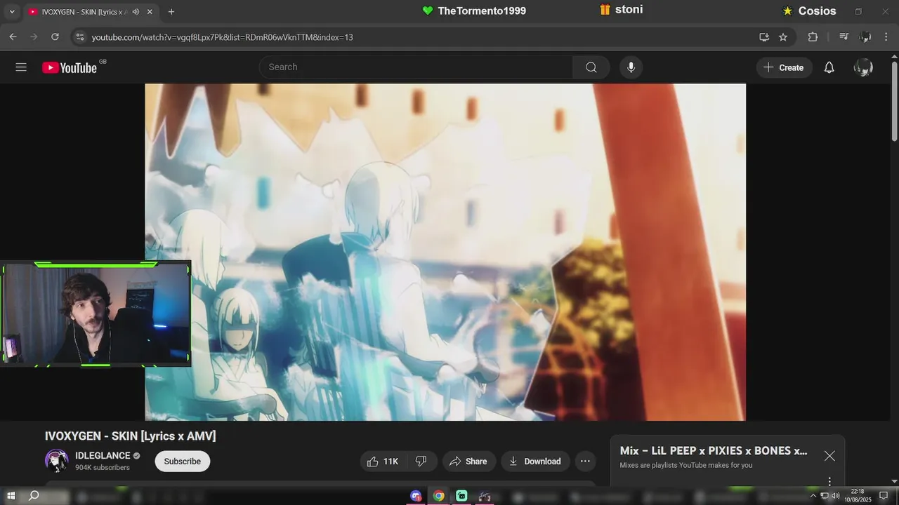The height and width of the screenshot is (505, 899).
Task: Open YouTube notifications bell
Action: pos(829,67)
